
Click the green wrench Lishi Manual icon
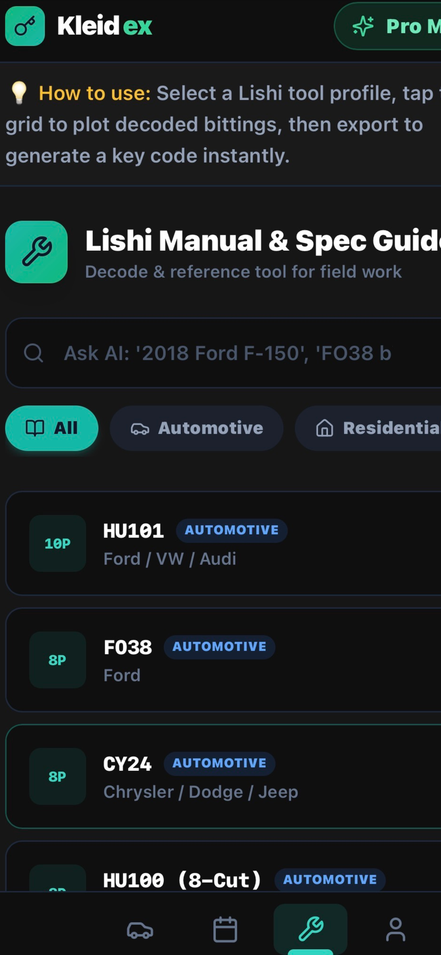coord(36,252)
